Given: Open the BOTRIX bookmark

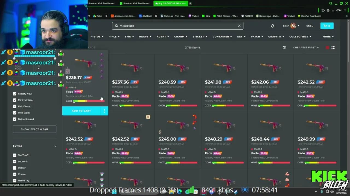Looking at the screenshot, I should point(247,16).
